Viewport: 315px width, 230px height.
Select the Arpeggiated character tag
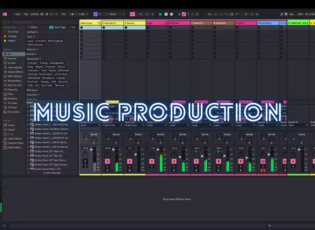tap(57, 63)
